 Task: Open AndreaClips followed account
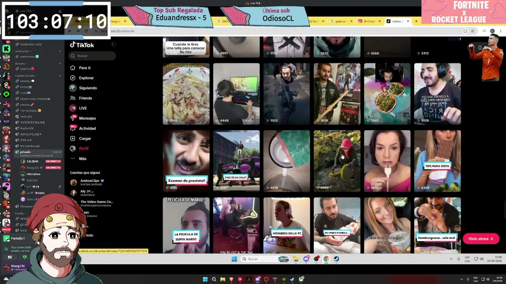(87, 182)
